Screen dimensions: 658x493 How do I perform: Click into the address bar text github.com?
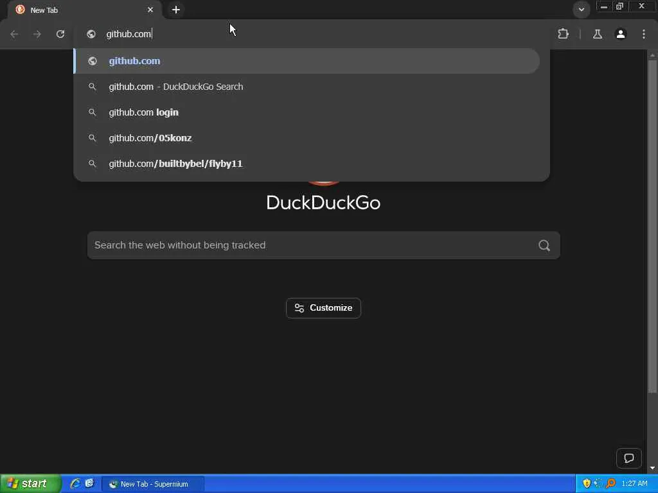point(129,34)
